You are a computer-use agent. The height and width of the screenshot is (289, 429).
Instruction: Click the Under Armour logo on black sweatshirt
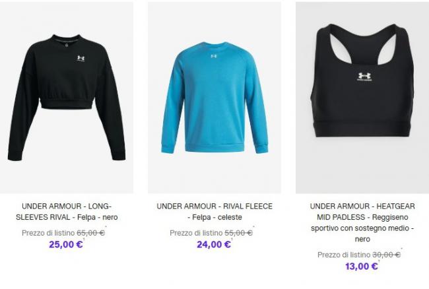pyautogui.click(x=81, y=59)
